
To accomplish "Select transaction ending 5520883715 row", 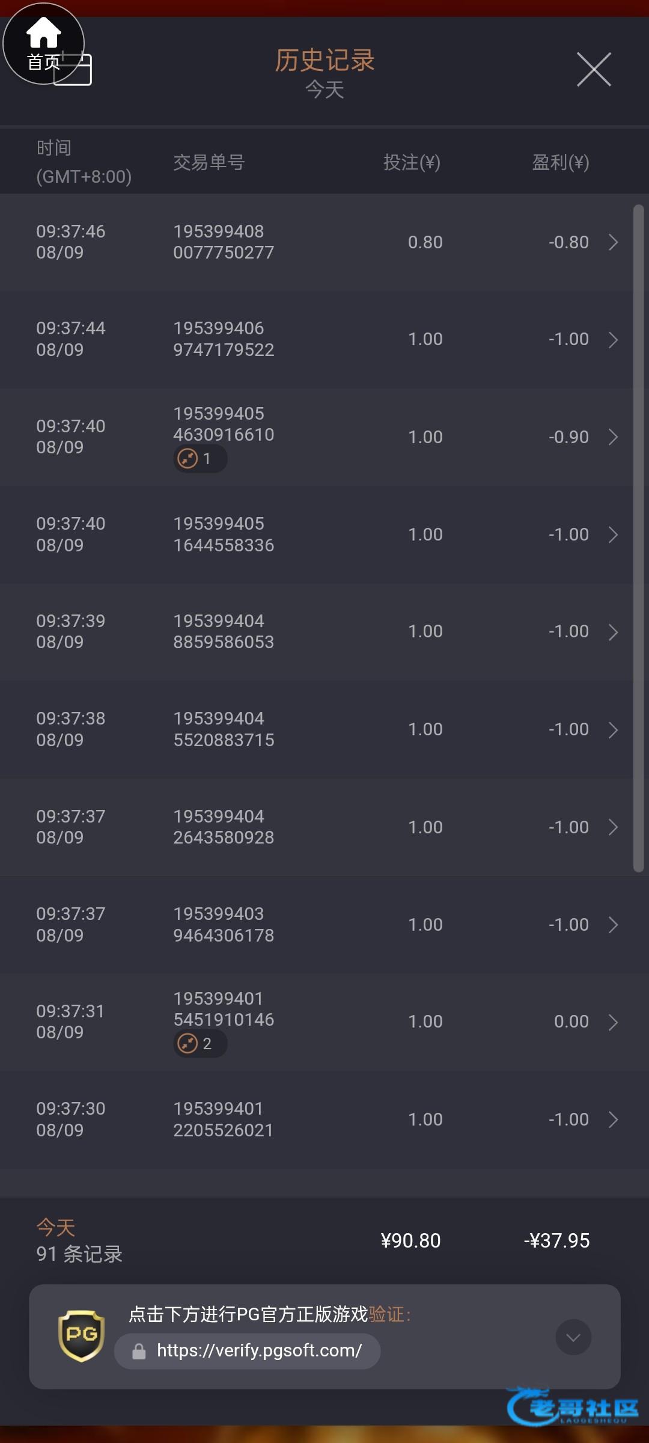I will [x=224, y=729].
